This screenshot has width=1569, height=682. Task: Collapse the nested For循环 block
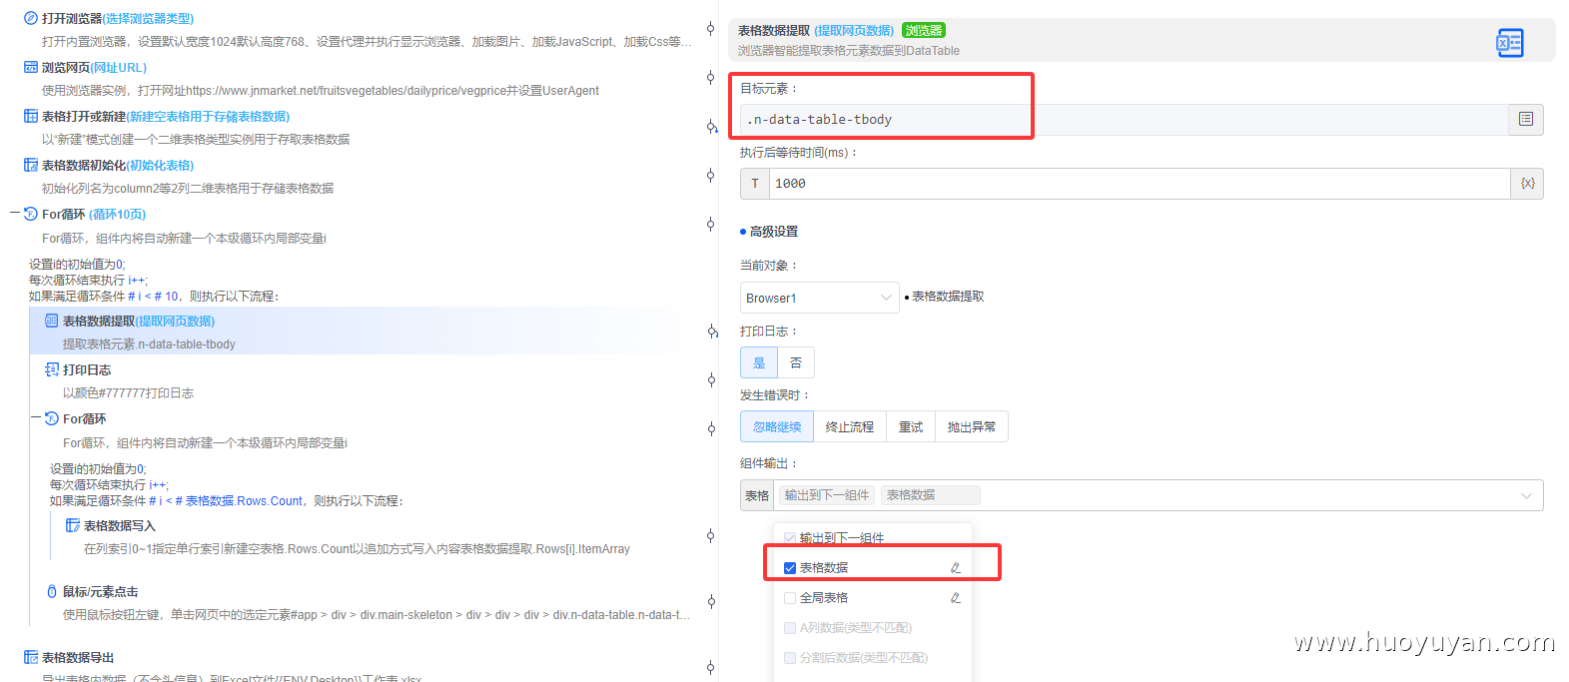pos(36,418)
